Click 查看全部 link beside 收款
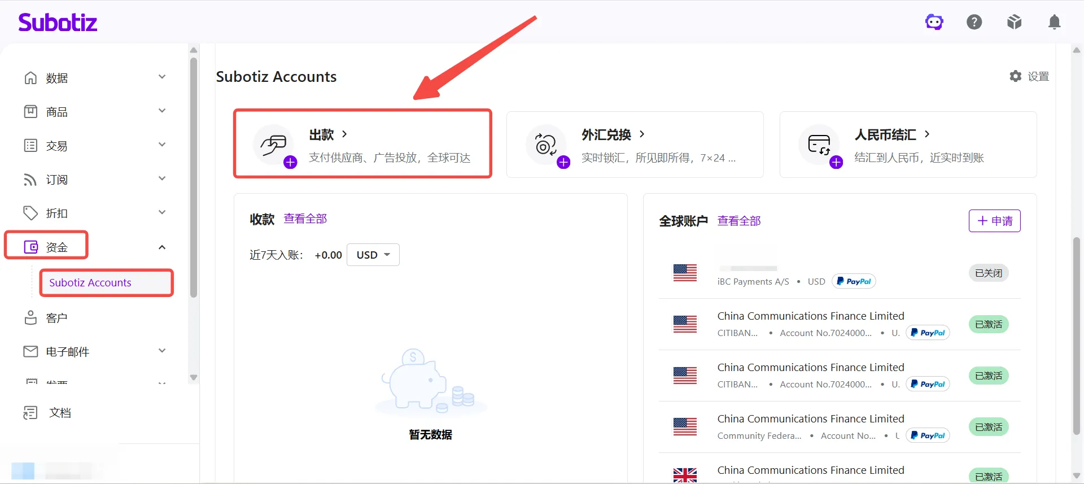Viewport: 1084px width, 484px height. 305,219
